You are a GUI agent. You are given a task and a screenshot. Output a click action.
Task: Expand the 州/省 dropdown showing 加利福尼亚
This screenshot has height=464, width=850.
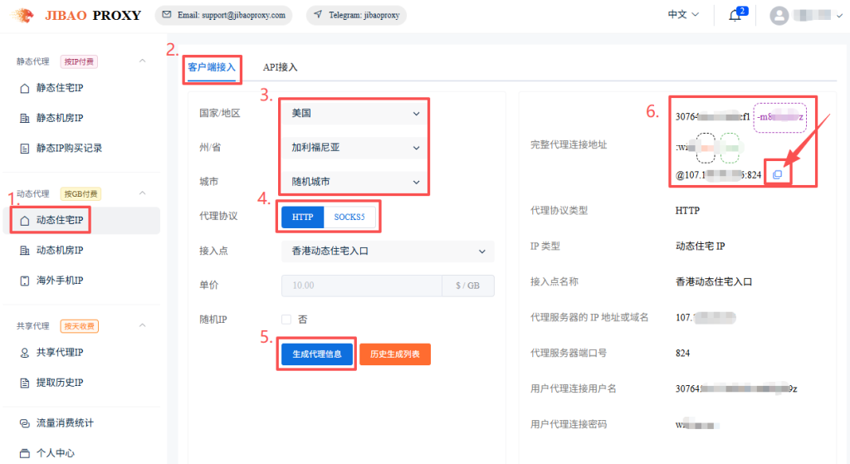pos(355,148)
